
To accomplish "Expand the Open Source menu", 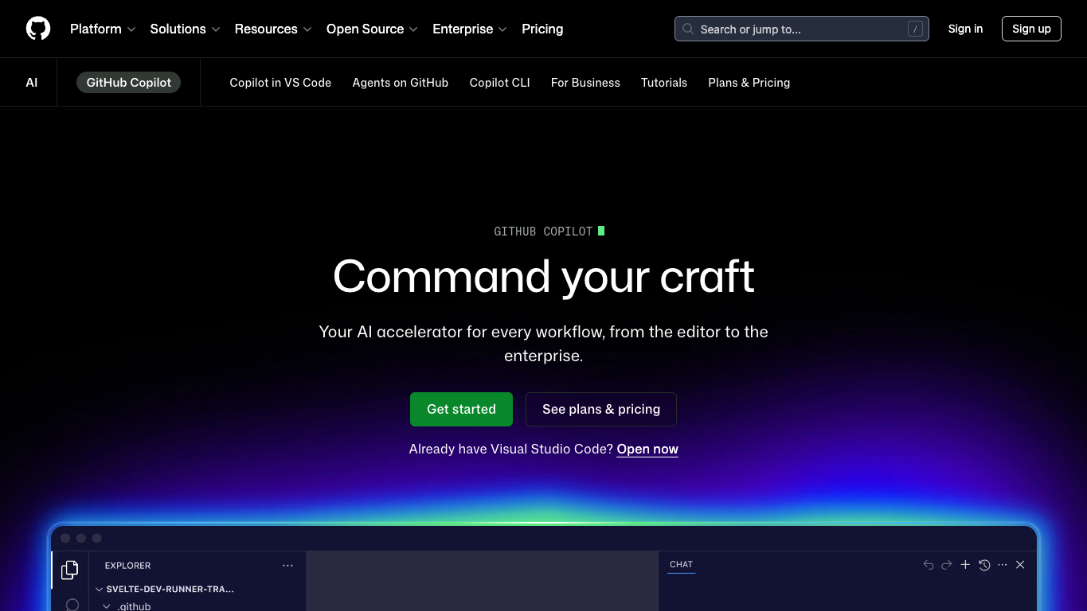I will (372, 29).
